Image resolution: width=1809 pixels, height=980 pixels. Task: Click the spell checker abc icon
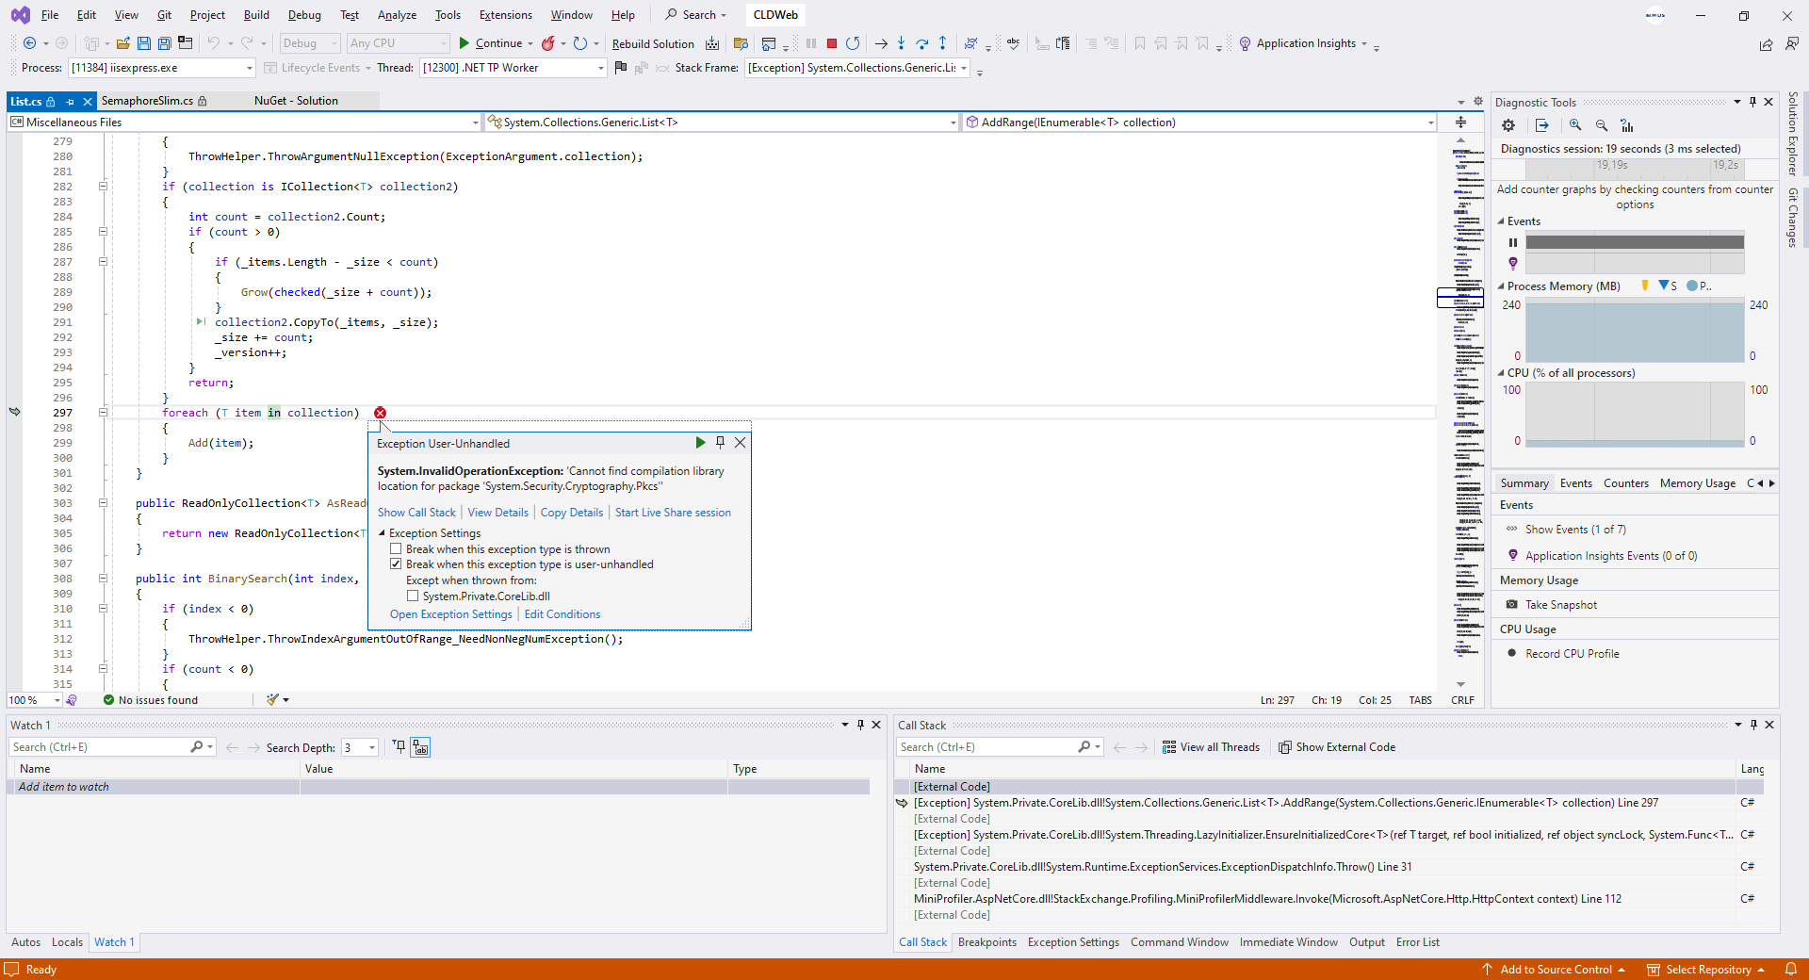tap(1013, 43)
